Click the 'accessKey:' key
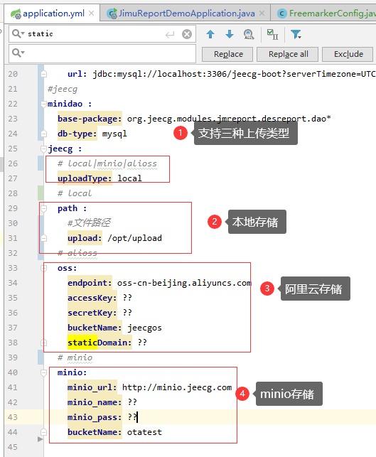376x457 pixels. (x=92, y=298)
